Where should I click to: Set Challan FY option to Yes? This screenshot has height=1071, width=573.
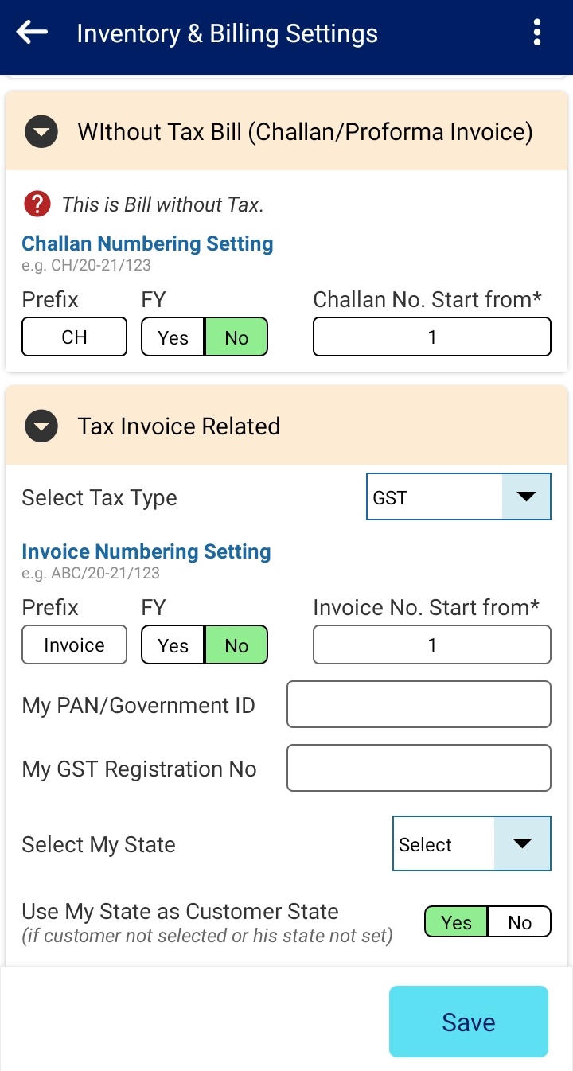[173, 337]
